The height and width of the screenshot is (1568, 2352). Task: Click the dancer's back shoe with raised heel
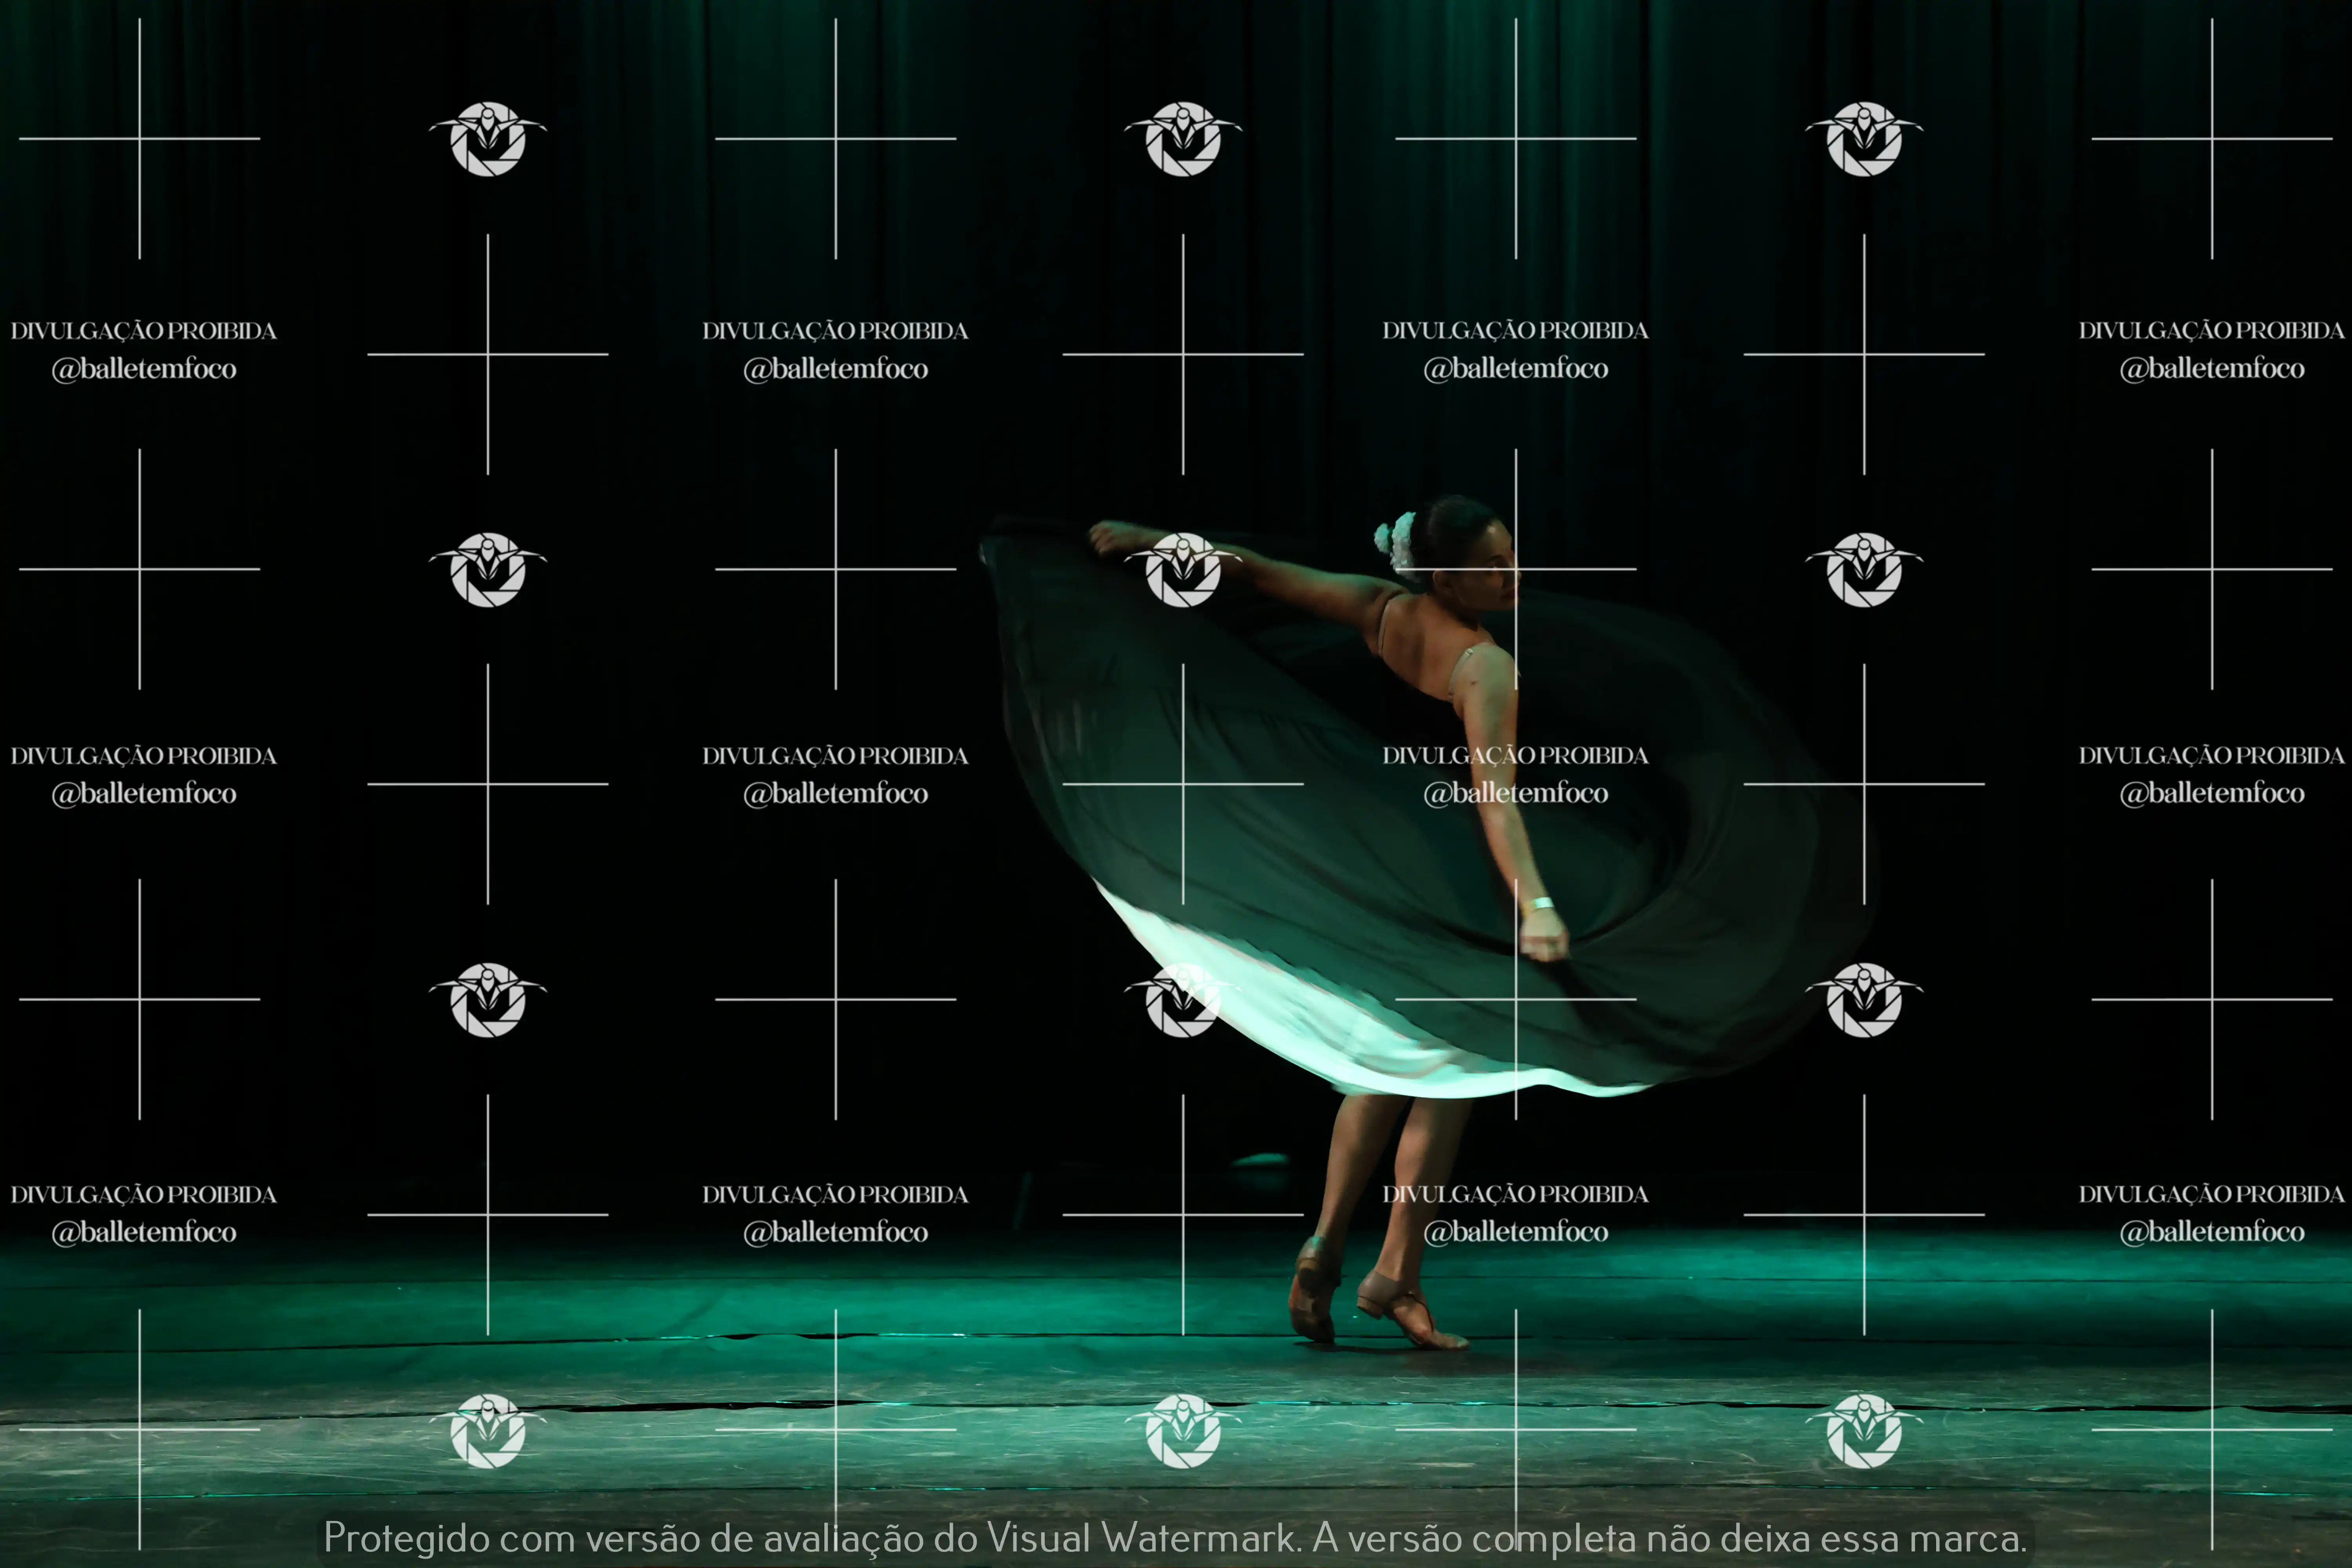point(1315,1290)
